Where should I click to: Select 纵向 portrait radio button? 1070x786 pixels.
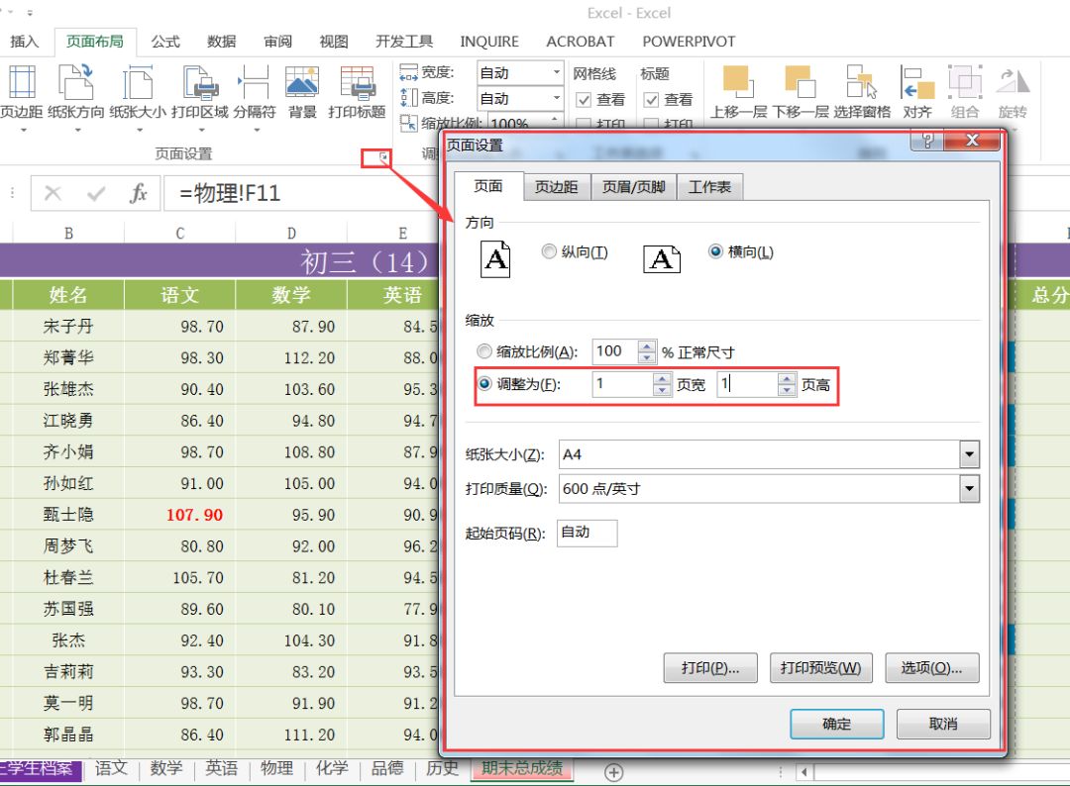pos(549,251)
